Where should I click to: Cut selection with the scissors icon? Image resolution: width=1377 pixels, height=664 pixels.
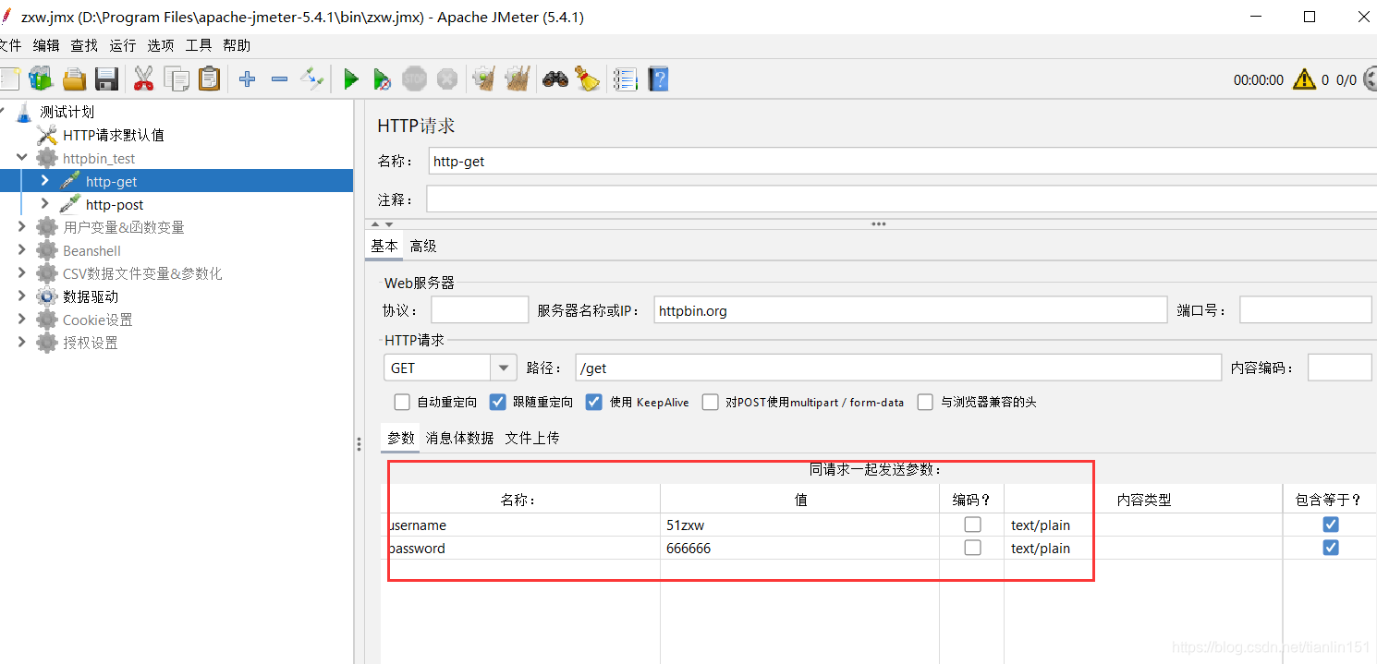click(x=143, y=79)
